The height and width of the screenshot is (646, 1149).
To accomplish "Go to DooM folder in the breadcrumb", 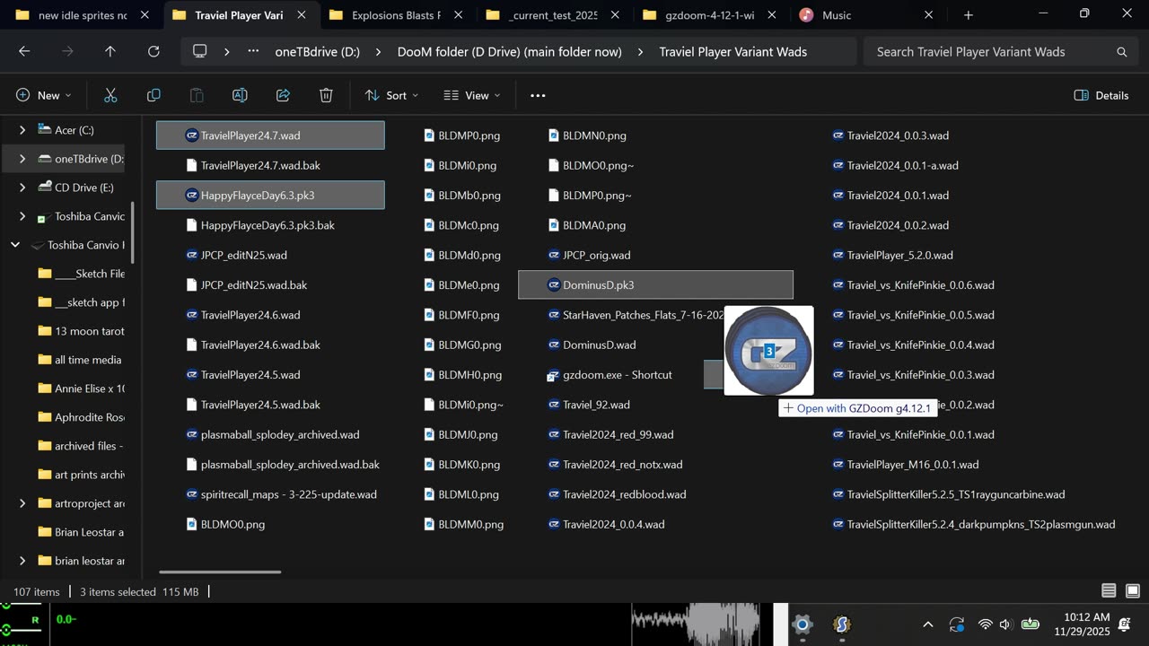I will (510, 52).
